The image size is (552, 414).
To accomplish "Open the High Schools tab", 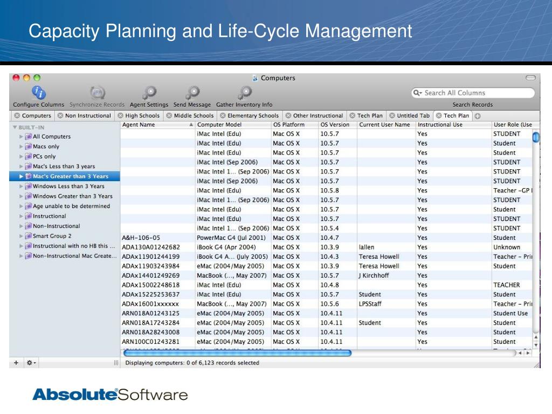I will point(139,115).
